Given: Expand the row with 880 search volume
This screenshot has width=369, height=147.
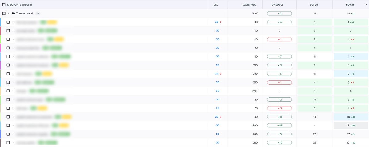Looking at the screenshot, I should click(13, 74).
